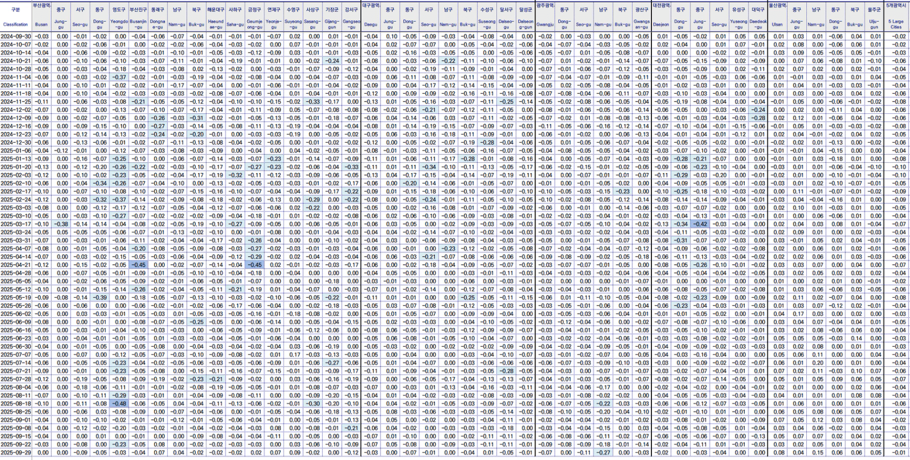The image size is (910, 460).
Task: Select the Busan column header
Action: click(41, 24)
